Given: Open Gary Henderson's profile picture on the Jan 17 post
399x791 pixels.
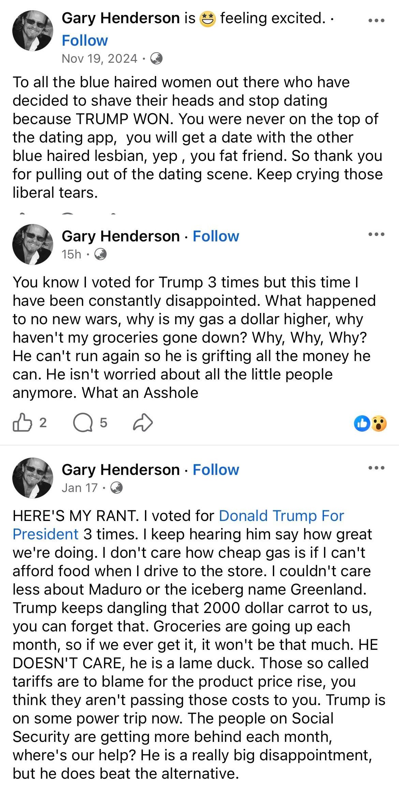Looking at the screenshot, I should point(33,478).
